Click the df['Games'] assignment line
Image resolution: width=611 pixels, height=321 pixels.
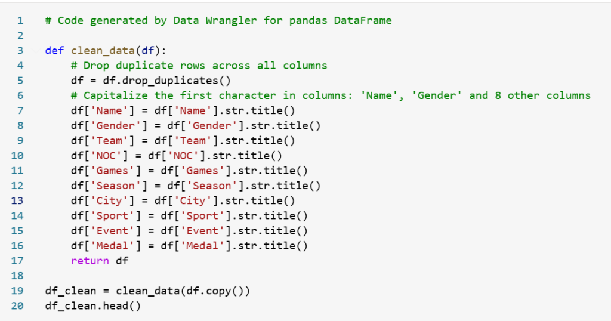tap(189, 171)
